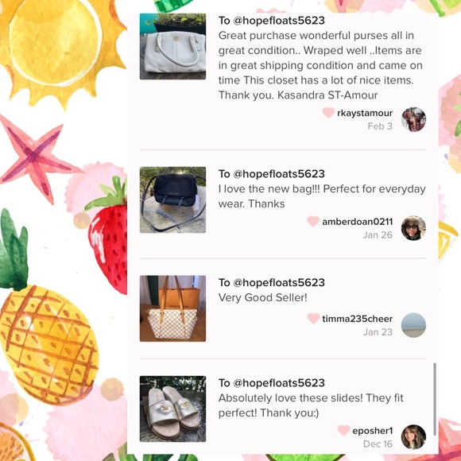View the gold slides listing thumbnail
Image resolution: width=461 pixels, height=461 pixels.
point(173,409)
